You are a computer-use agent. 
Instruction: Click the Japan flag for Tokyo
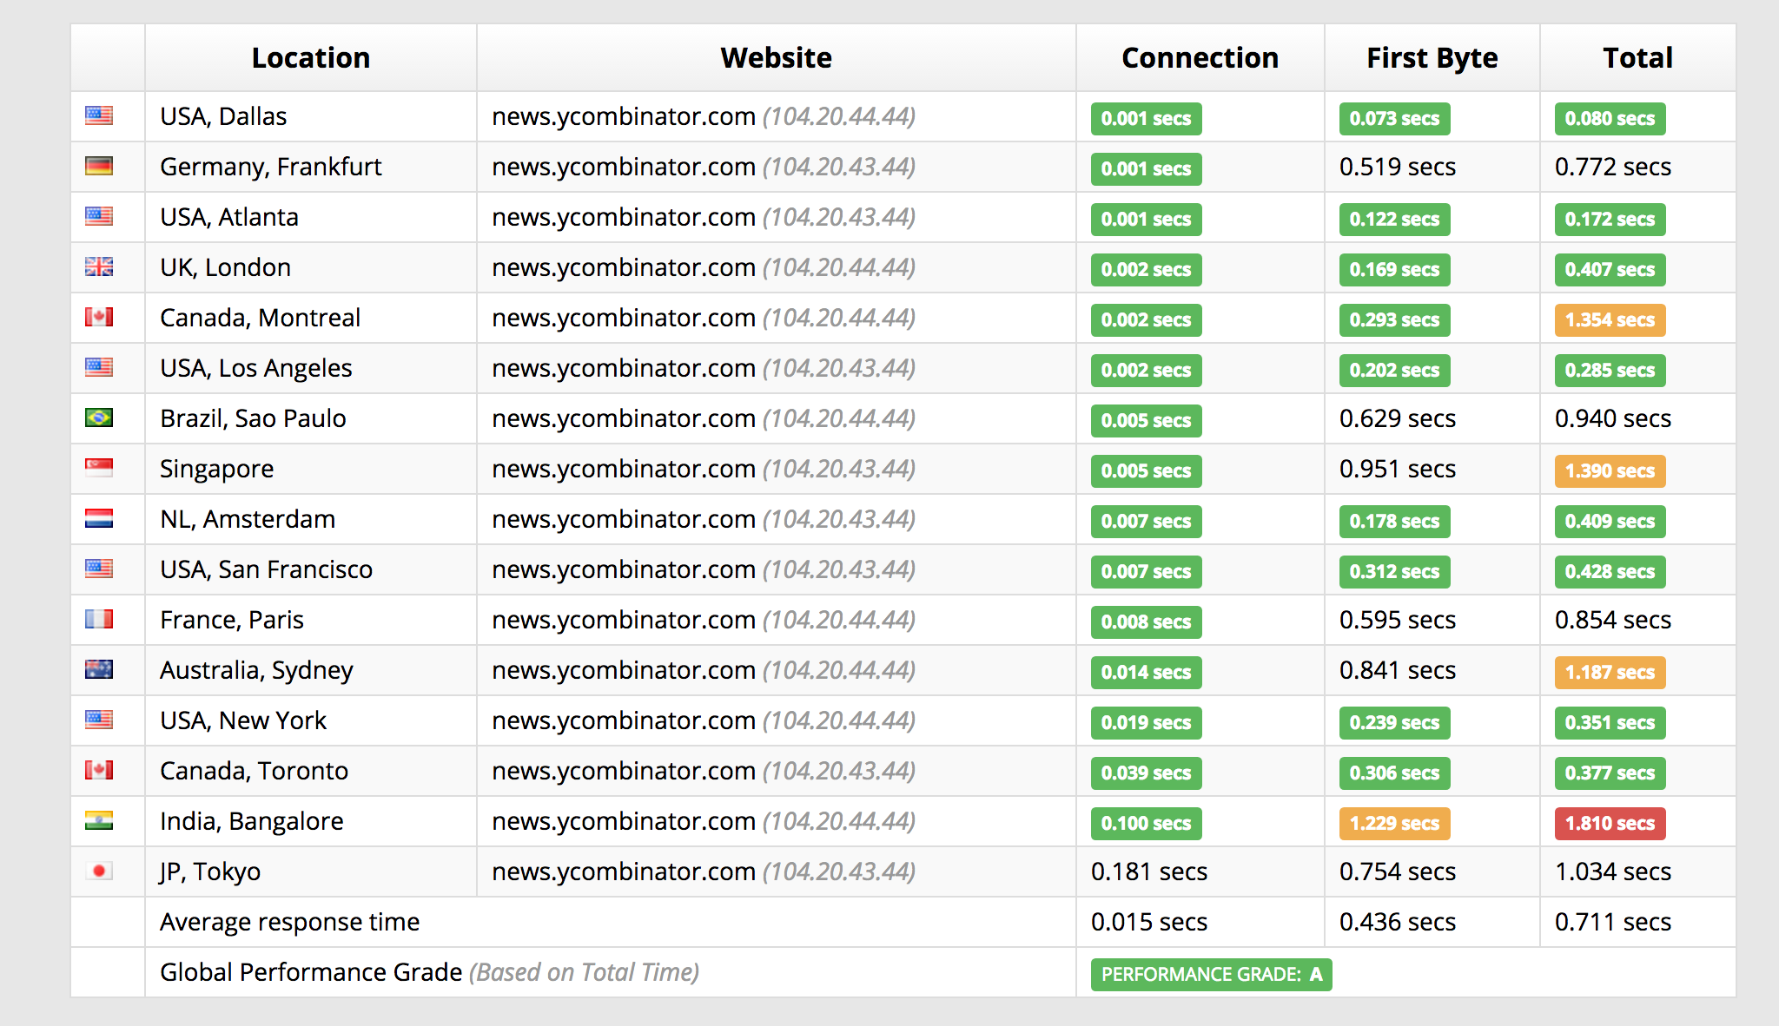(x=99, y=871)
